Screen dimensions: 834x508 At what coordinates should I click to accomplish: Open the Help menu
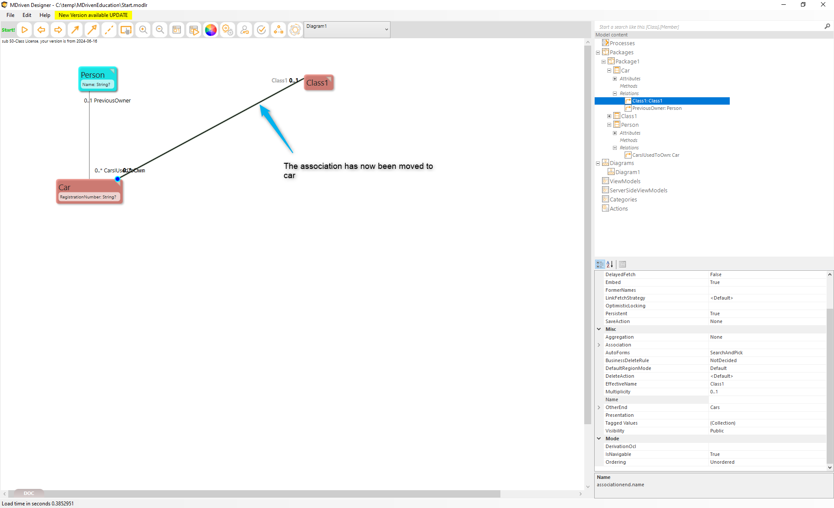click(x=45, y=15)
